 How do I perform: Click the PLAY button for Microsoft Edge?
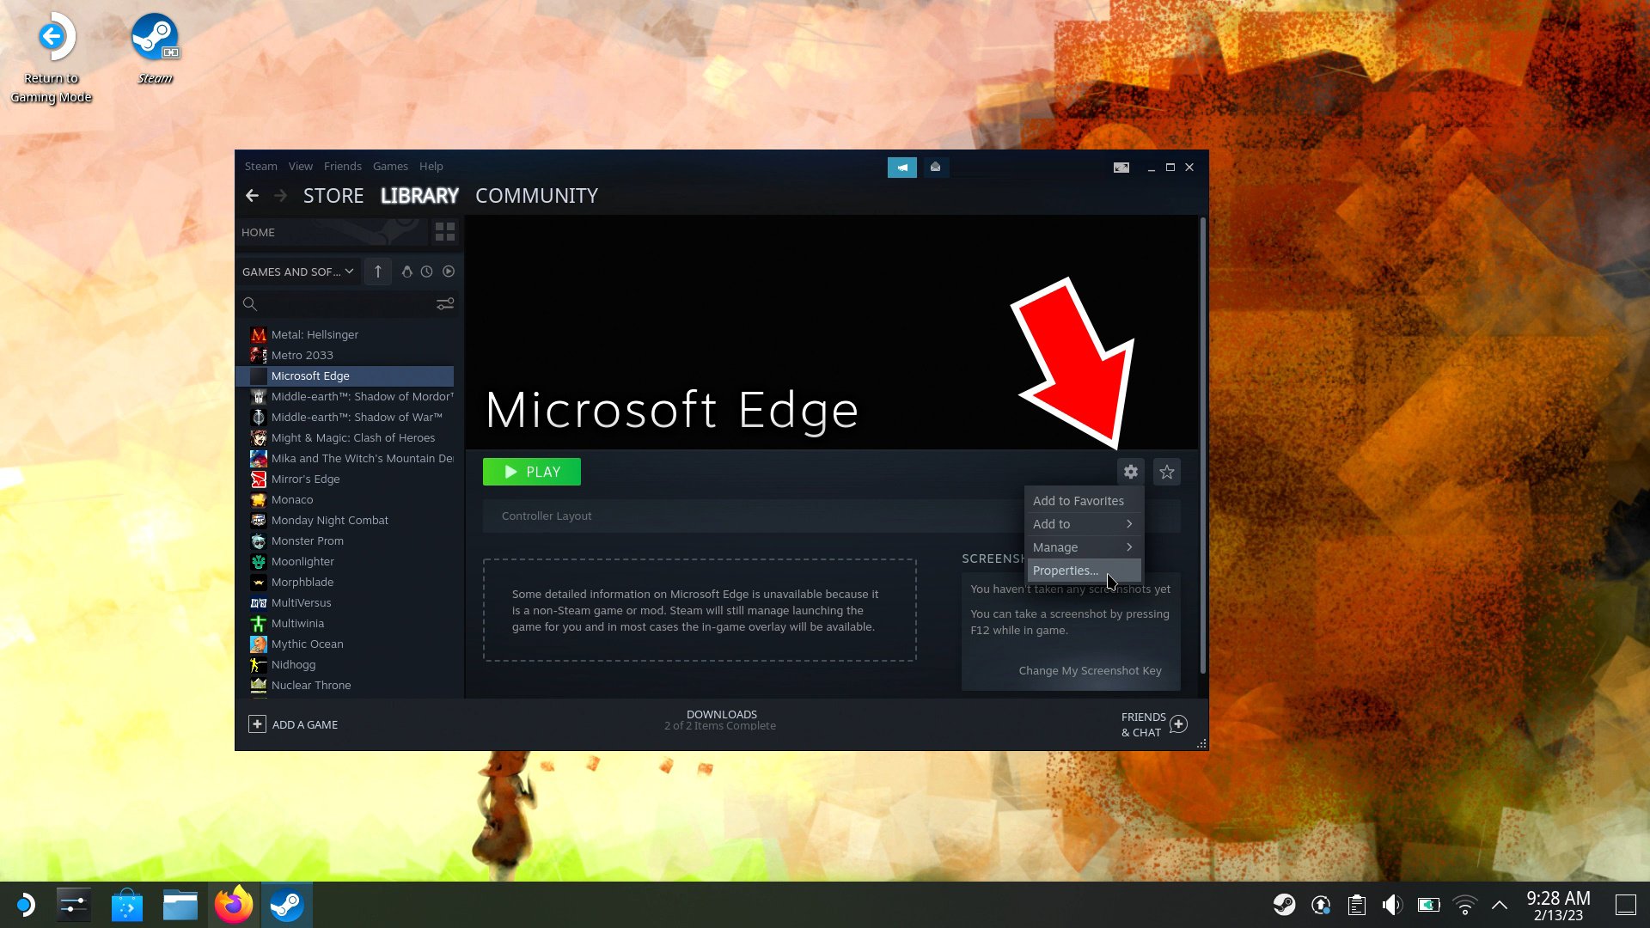click(x=533, y=472)
